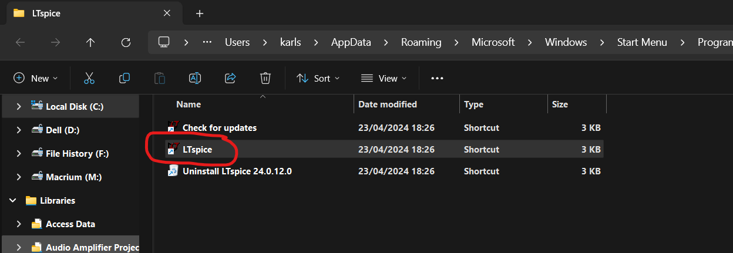Expand Macrium (M:) tree node
The width and height of the screenshot is (733, 253).
pyautogui.click(x=19, y=177)
